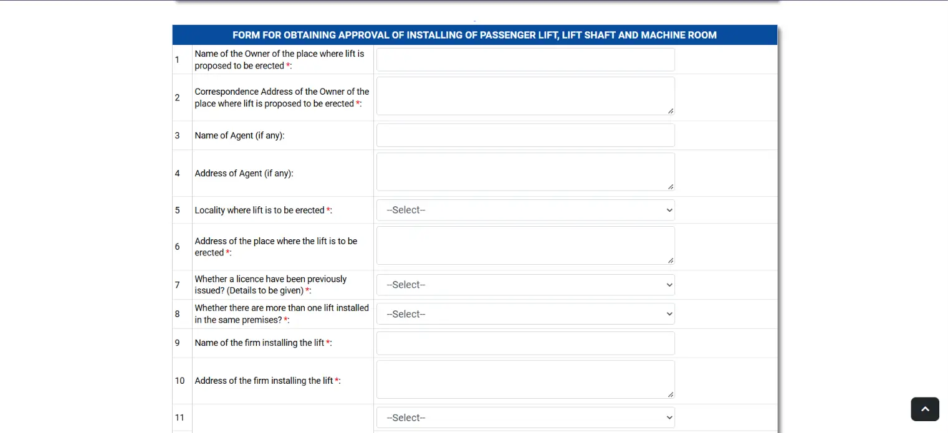Click the label 'Address of Agent (if any):'
The width and height of the screenshot is (948, 433).
(244, 173)
